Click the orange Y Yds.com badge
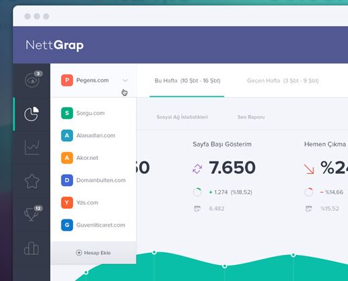 (67, 203)
